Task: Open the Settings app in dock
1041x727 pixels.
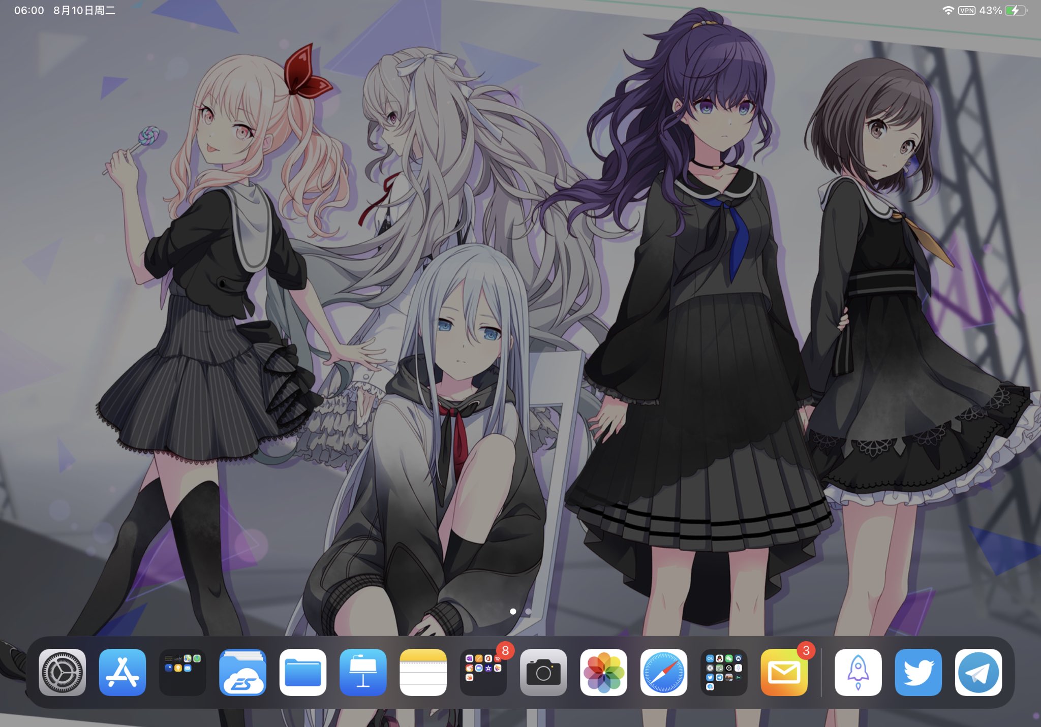Action: click(63, 672)
